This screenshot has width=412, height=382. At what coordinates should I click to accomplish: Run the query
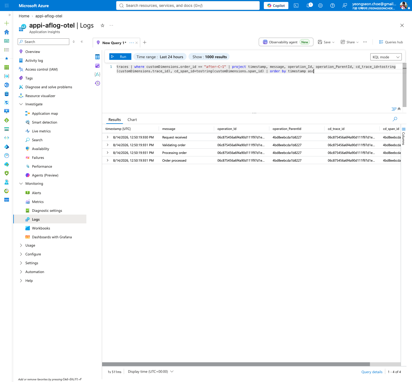[x=120, y=57]
